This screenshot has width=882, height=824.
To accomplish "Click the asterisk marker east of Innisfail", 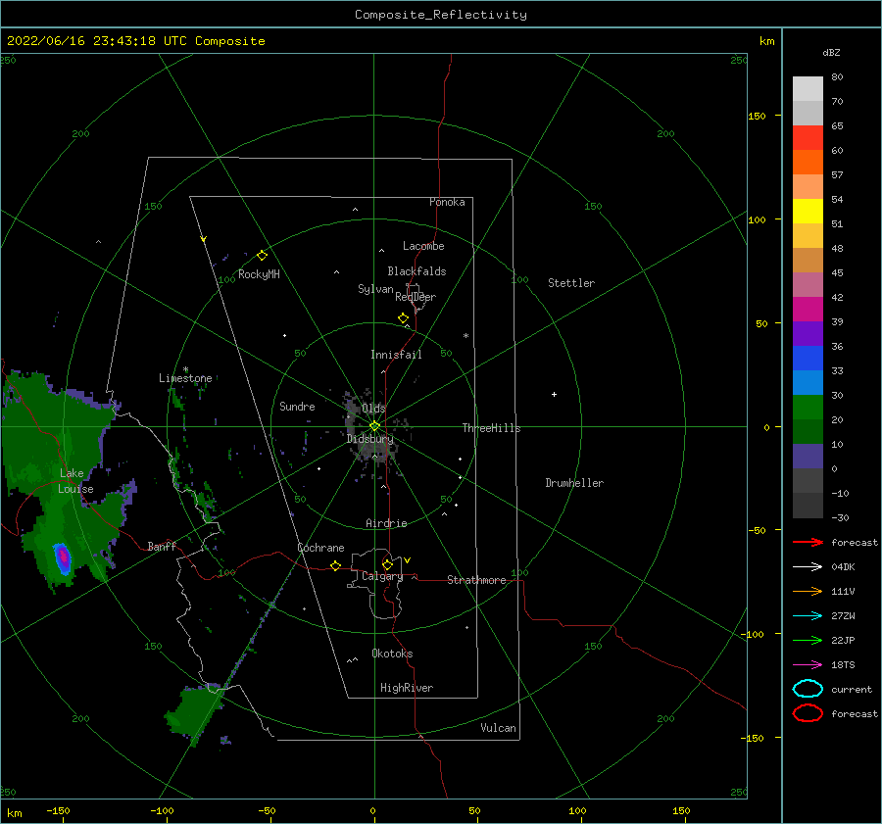I will pyautogui.click(x=465, y=336).
